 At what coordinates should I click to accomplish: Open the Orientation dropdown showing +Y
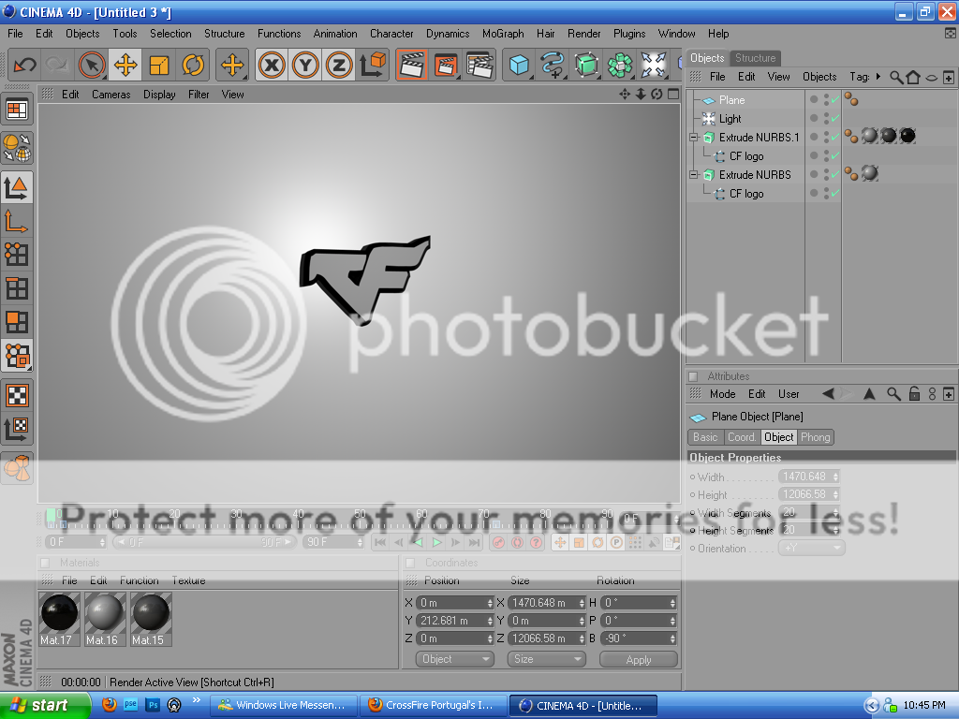click(811, 548)
